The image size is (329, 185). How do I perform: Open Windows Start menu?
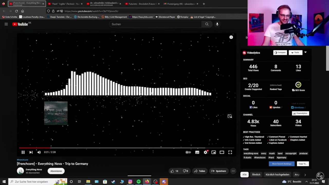tap(4, 182)
